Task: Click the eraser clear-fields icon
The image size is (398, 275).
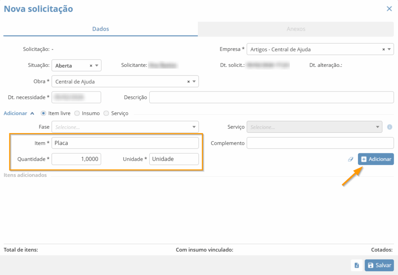Action: point(351,159)
